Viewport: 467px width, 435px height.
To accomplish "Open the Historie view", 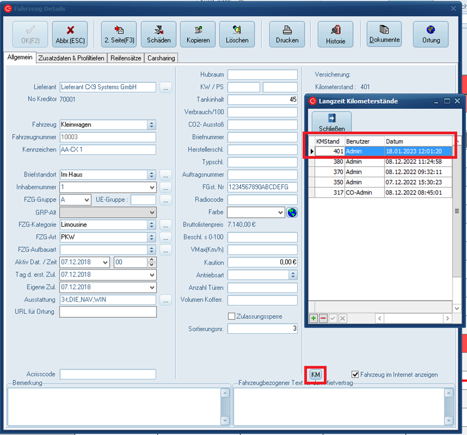I will click(x=336, y=35).
